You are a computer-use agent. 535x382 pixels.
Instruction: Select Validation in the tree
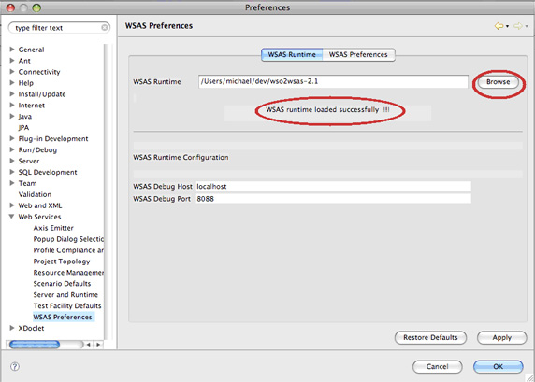[35, 194]
